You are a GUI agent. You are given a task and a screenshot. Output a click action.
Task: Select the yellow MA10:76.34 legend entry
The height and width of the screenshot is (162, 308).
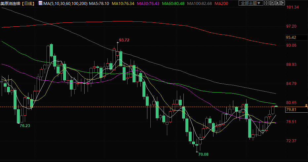(x=123, y=3)
